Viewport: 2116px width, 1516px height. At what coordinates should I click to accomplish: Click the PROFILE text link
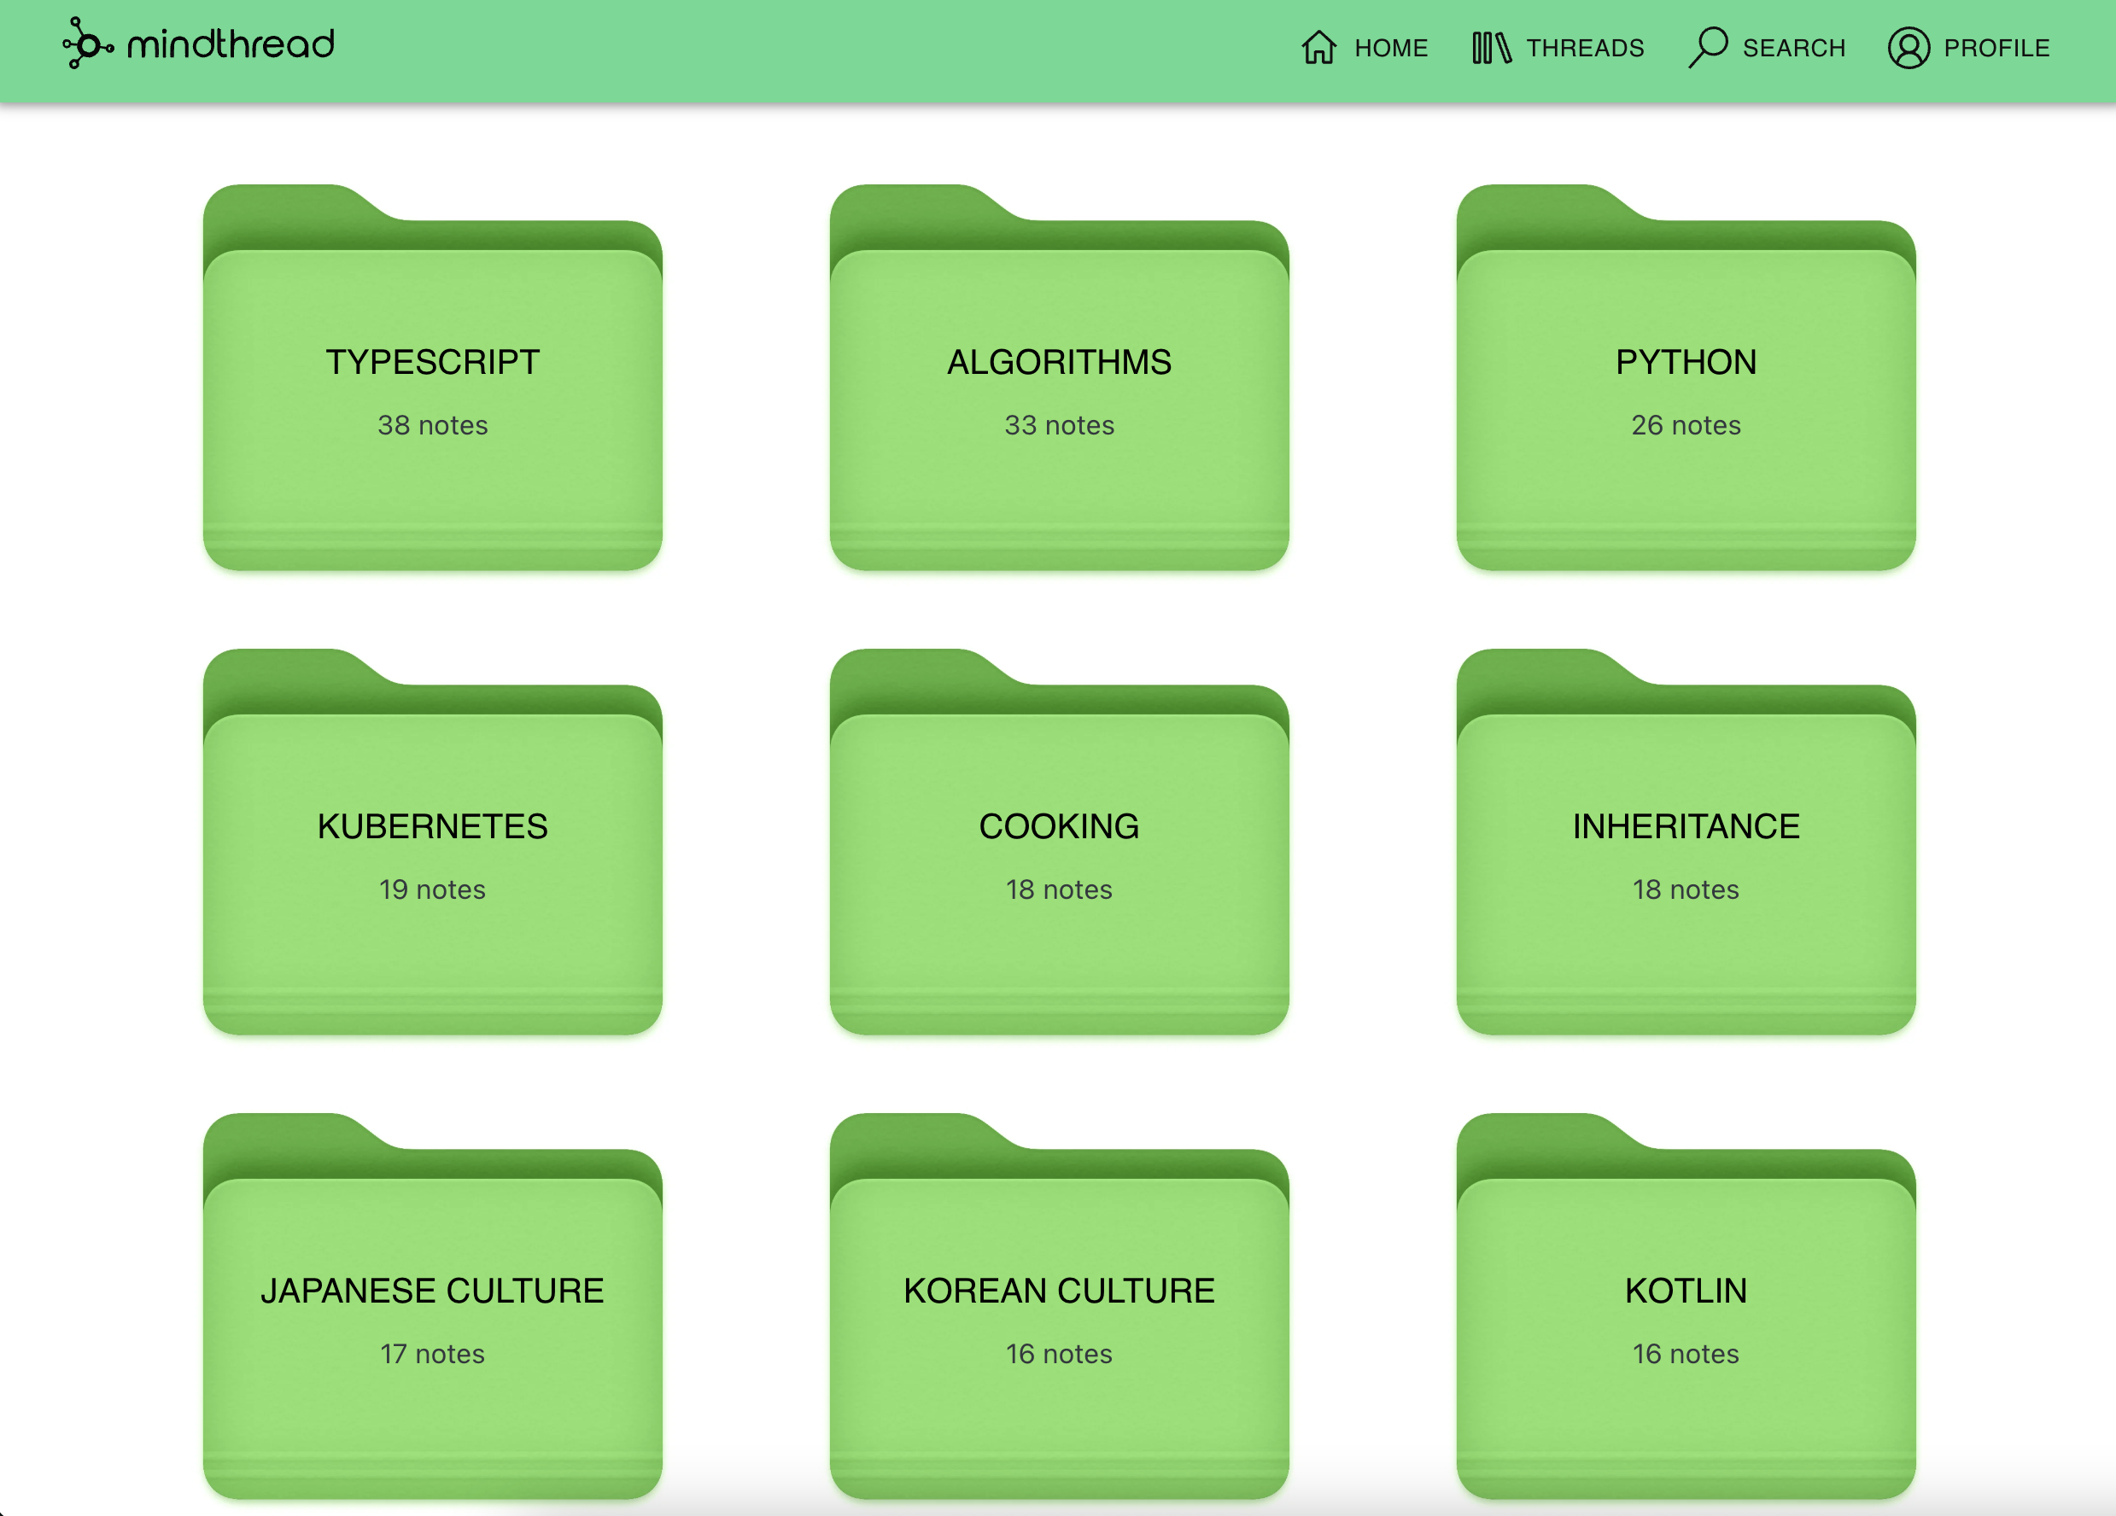click(1996, 49)
